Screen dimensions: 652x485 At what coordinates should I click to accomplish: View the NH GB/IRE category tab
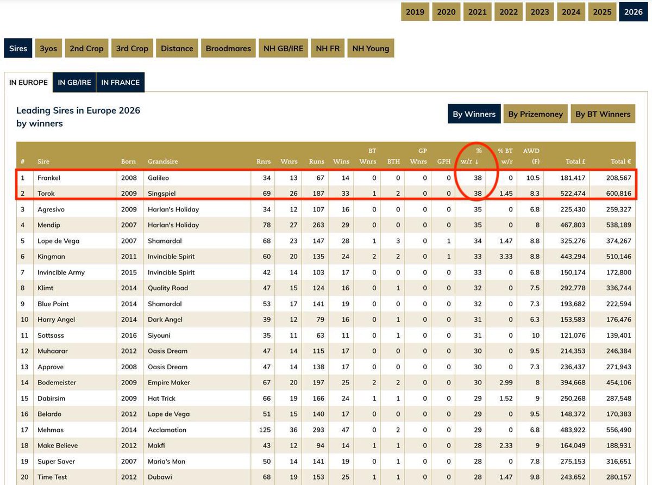[x=284, y=48]
